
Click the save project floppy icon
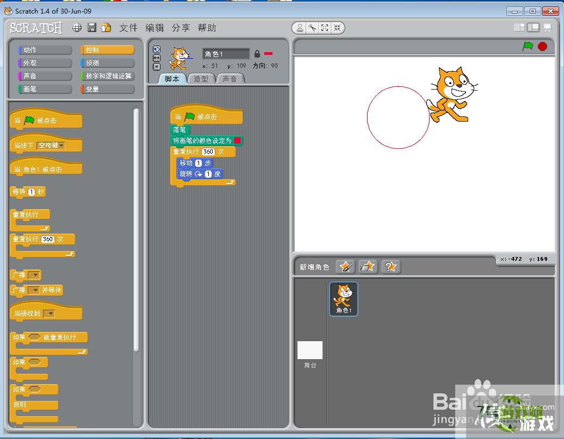(x=92, y=28)
